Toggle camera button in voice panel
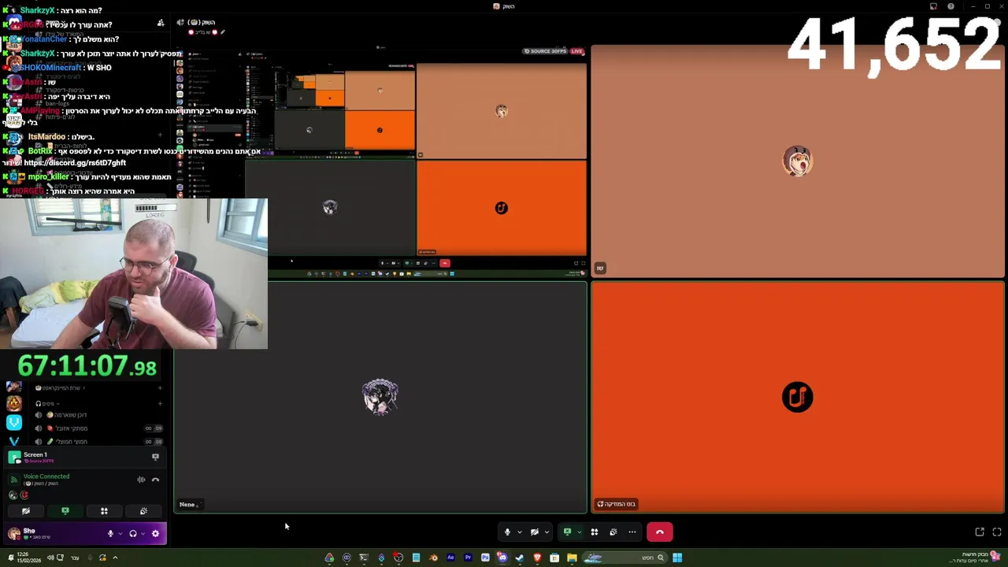 [x=26, y=511]
